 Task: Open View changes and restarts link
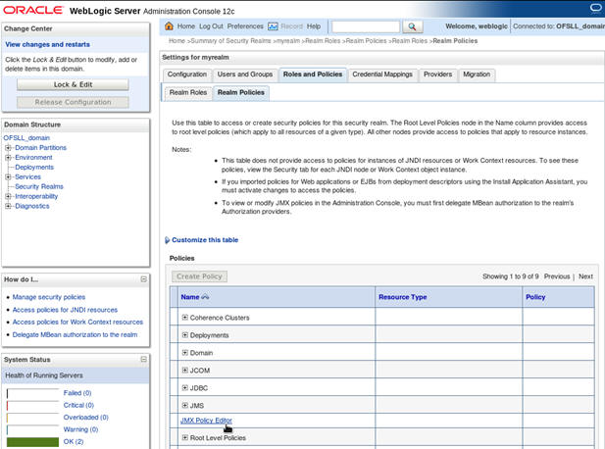[x=47, y=44]
